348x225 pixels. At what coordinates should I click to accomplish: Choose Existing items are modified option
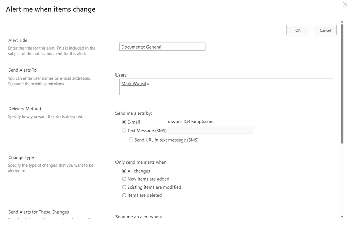coord(124,187)
